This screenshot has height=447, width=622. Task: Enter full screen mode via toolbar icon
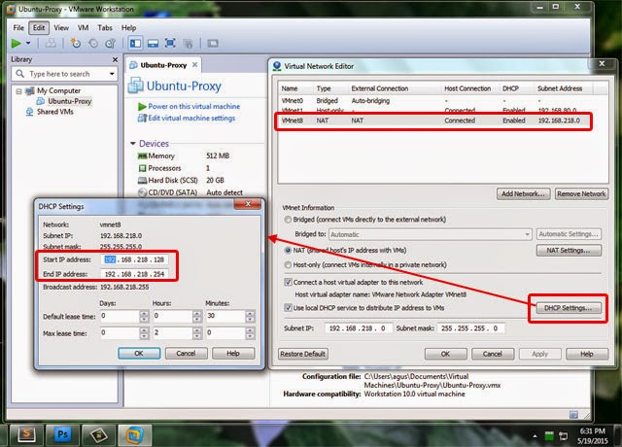(170, 43)
